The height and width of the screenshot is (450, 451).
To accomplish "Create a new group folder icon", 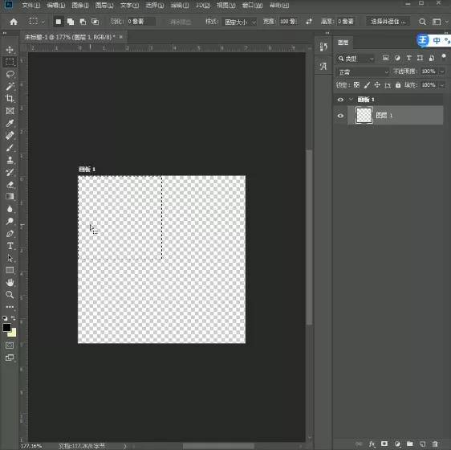I will tap(410, 444).
